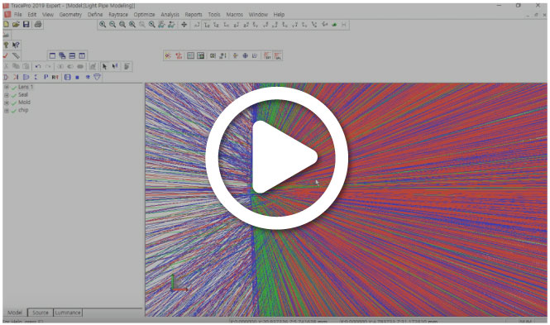
Task: Select the arrow pointer selection tool
Action: (x=104, y=66)
